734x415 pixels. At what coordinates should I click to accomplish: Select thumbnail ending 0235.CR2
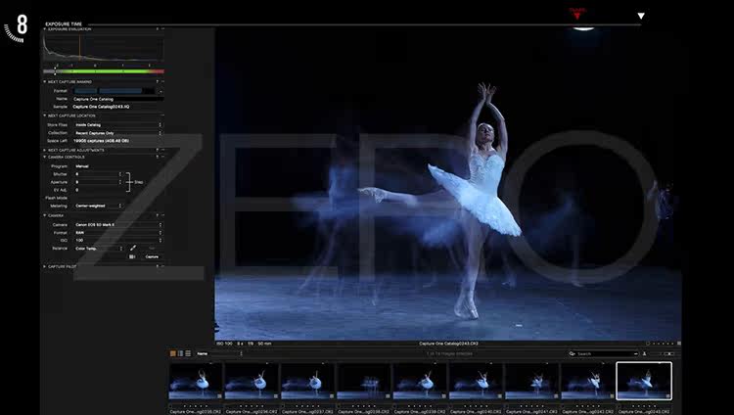(196, 382)
